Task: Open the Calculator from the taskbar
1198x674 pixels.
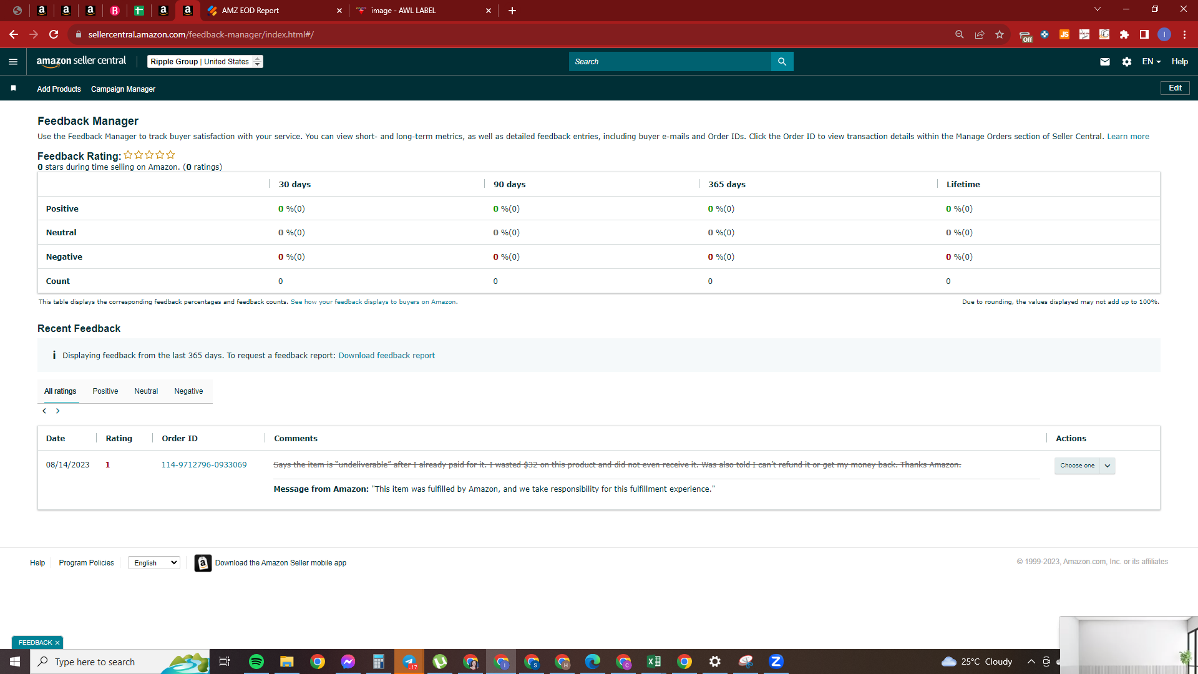Action: pyautogui.click(x=379, y=662)
